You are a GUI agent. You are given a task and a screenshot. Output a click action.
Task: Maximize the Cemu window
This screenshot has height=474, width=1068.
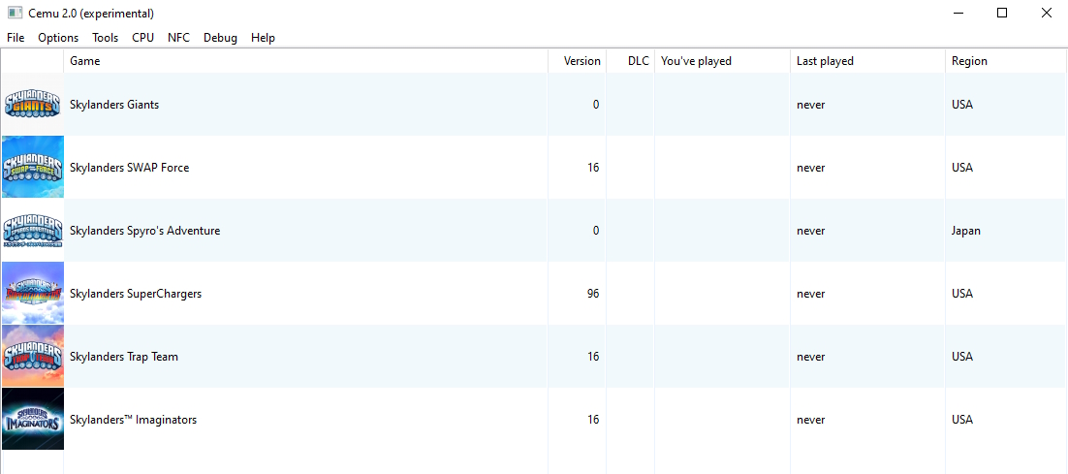(x=1002, y=13)
